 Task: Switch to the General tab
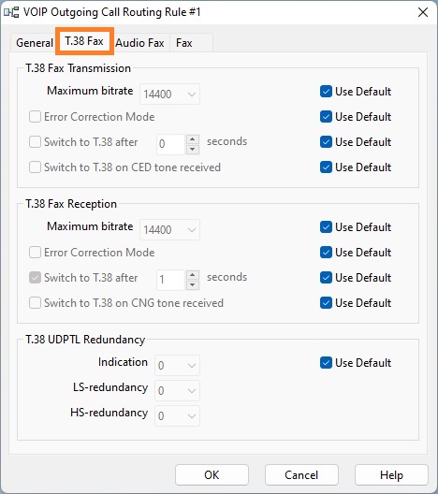35,43
